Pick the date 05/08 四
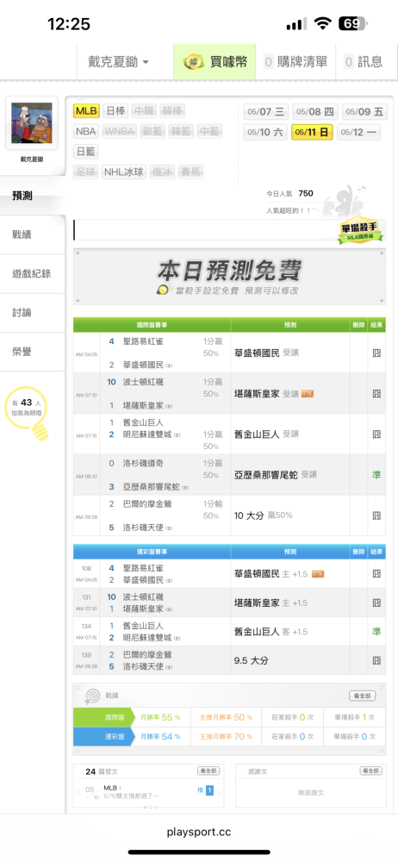The height and width of the screenshot is (862, 398). [x=315, y=112]
